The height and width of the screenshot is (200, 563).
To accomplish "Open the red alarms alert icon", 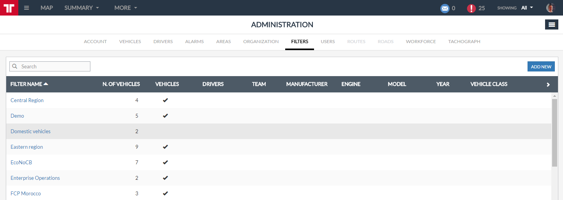I will 471,8.
